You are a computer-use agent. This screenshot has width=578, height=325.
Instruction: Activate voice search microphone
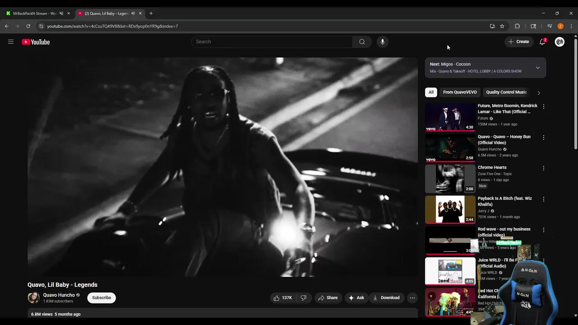(382, 42)
